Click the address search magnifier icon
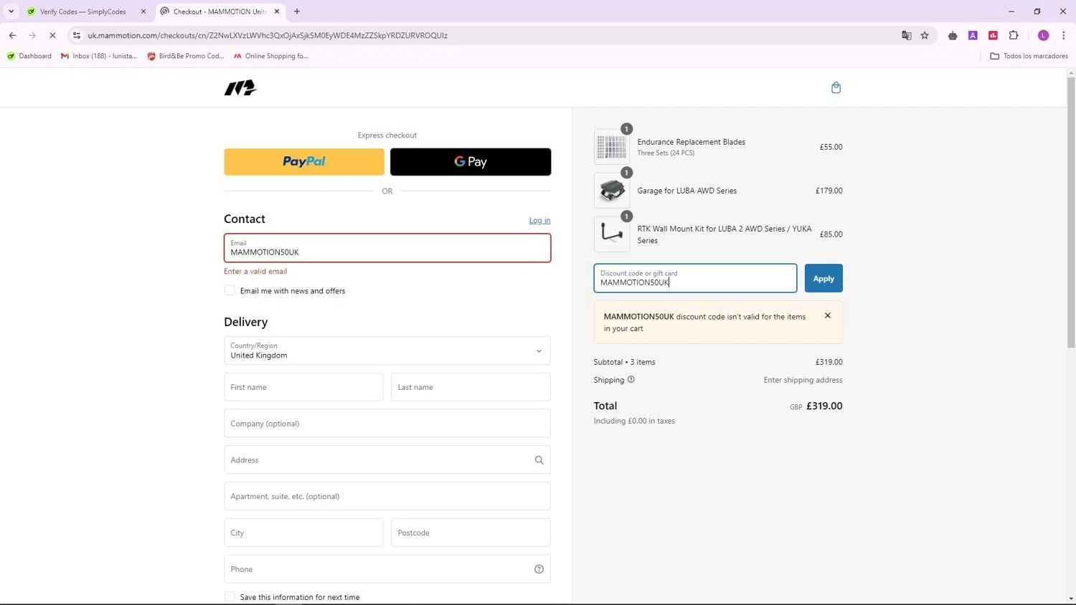Screen dimensions: 1076x605 539,460
